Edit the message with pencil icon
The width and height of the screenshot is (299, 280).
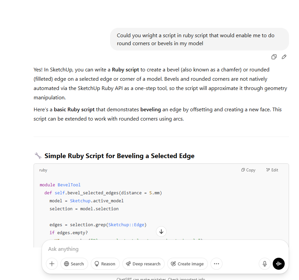click(x=284, y=57)
